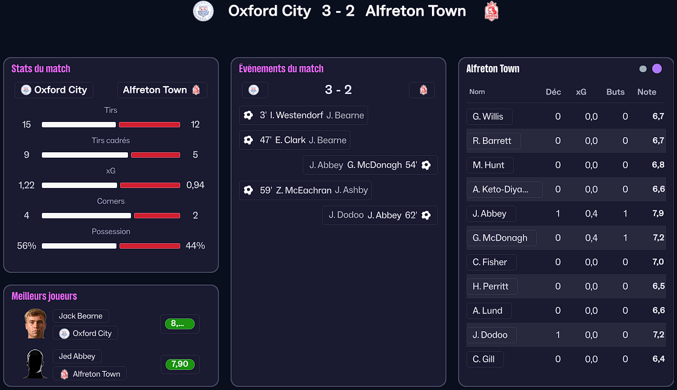Viewport: 677px width, 390px height.
Task: Click Alfreton Town crest in events scoreline
Action: [x=423, y=90]
